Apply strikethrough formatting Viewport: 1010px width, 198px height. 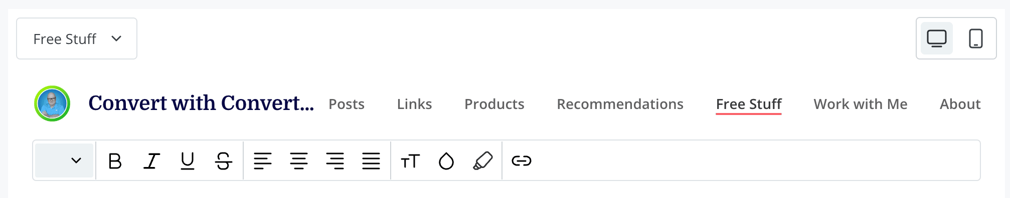click(x=223, y=161)
